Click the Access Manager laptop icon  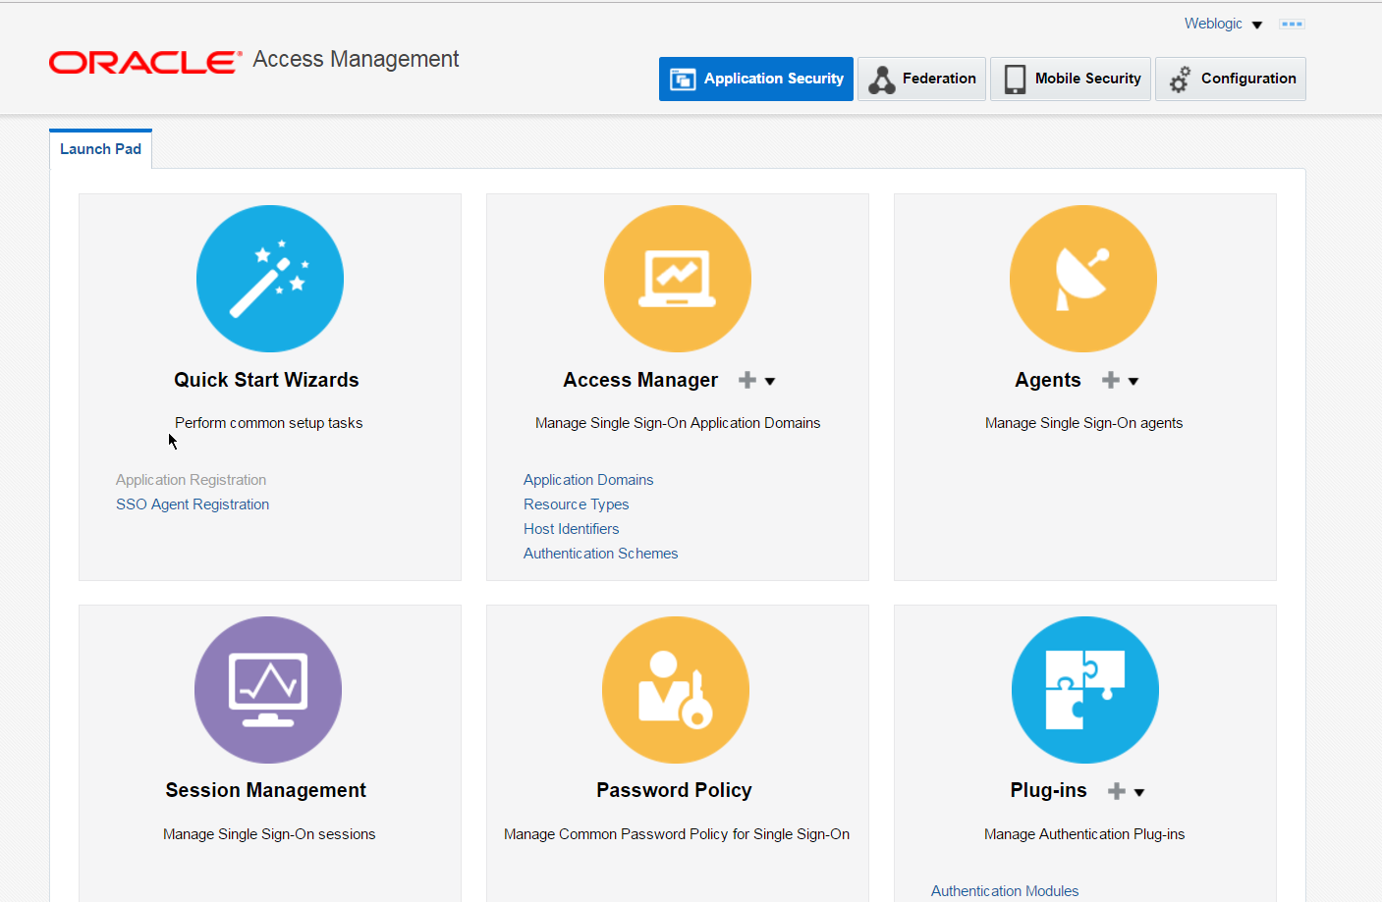[677, 278]
